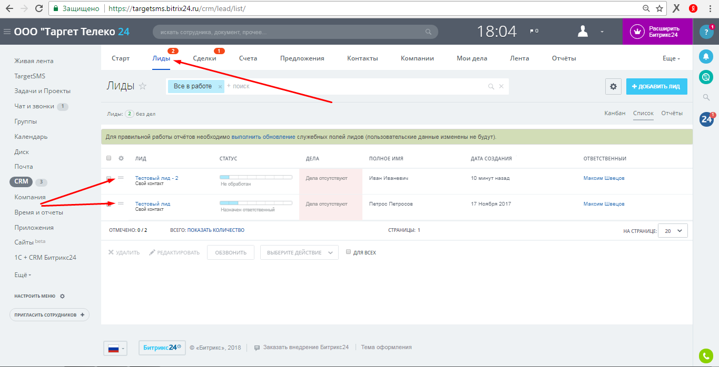719x367 pixels.
Task: Clear the filter search with the X icon
Action: (x=501, y=87)
